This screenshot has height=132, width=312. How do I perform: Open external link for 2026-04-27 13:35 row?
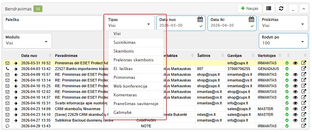pos(304,120)
